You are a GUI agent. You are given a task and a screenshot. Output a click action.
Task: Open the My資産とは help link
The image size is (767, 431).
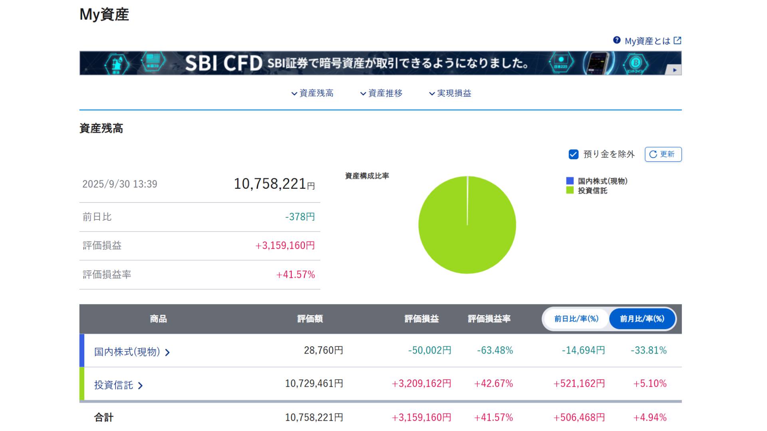pyautogui.click(x=647, y=41)
